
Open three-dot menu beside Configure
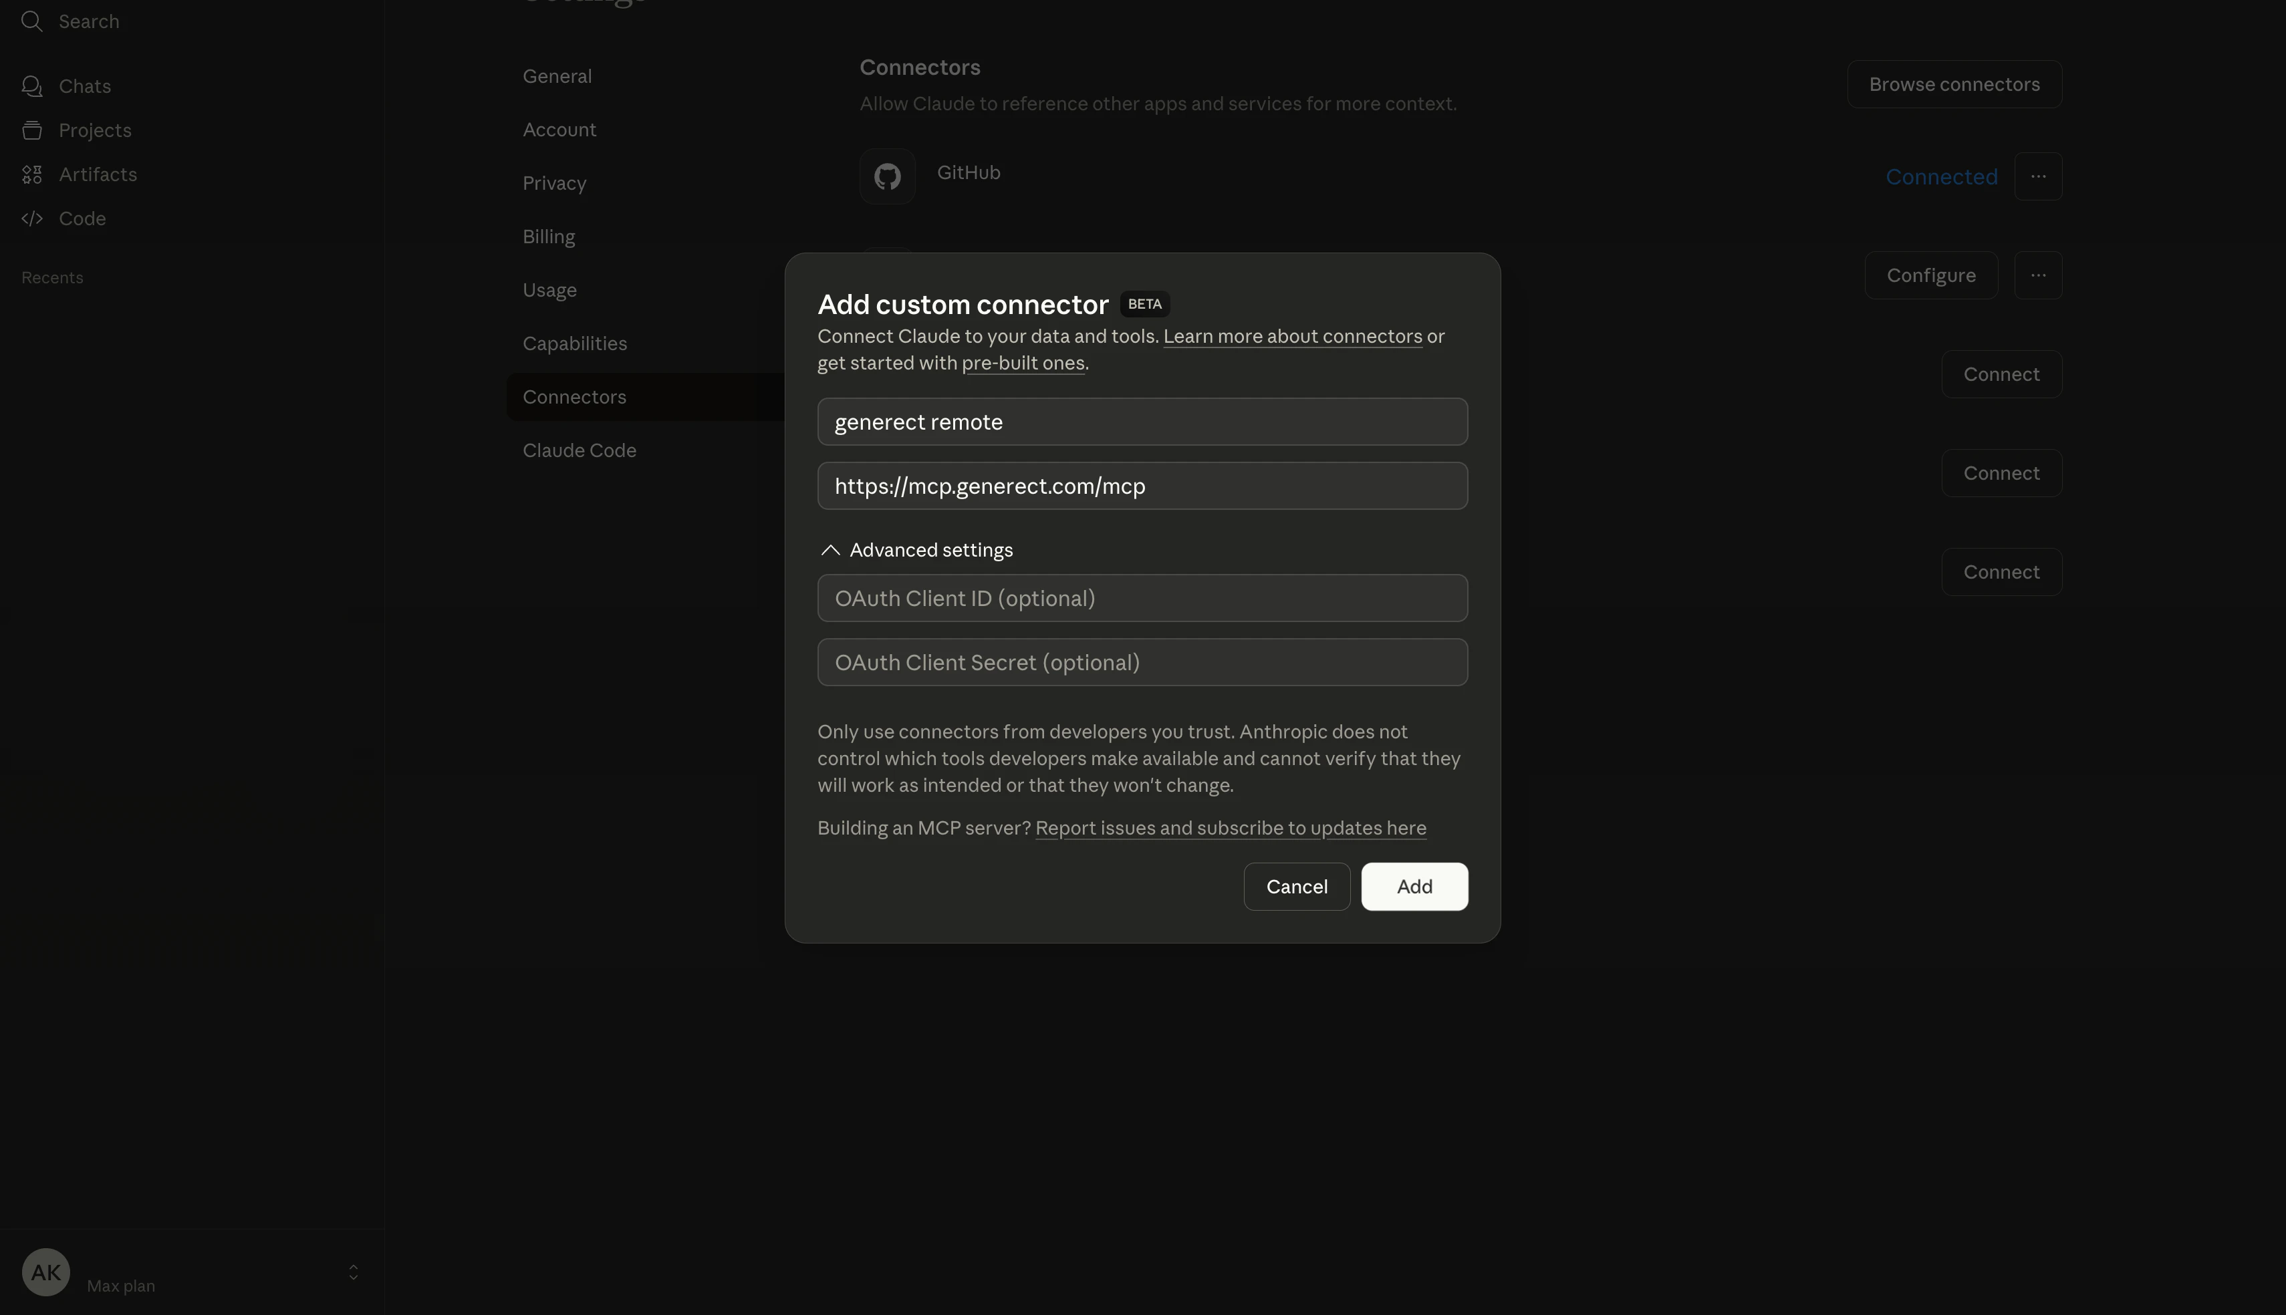(2037, 275)
